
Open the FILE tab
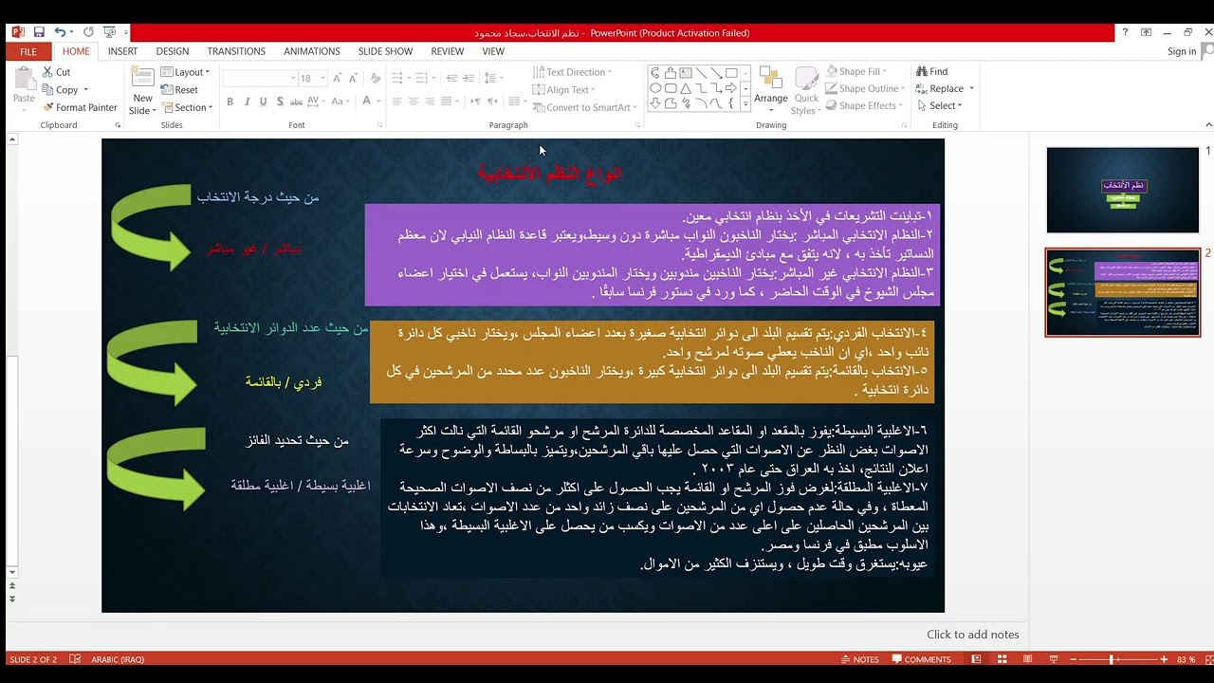tap(28, 51)
